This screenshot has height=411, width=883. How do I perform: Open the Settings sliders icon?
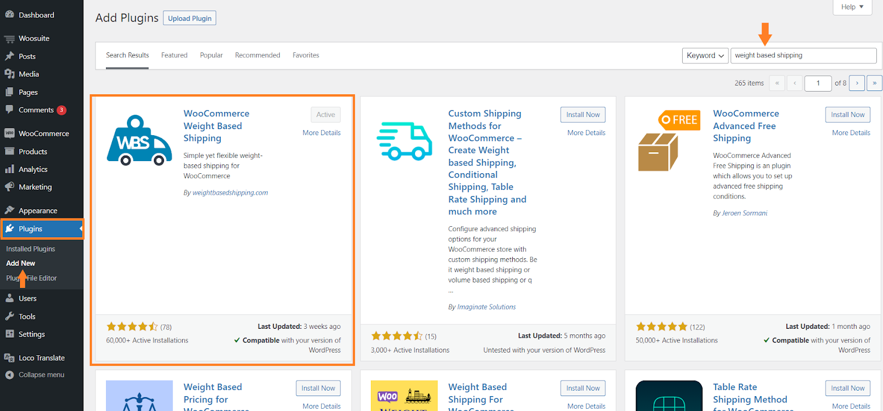(9, 334)
